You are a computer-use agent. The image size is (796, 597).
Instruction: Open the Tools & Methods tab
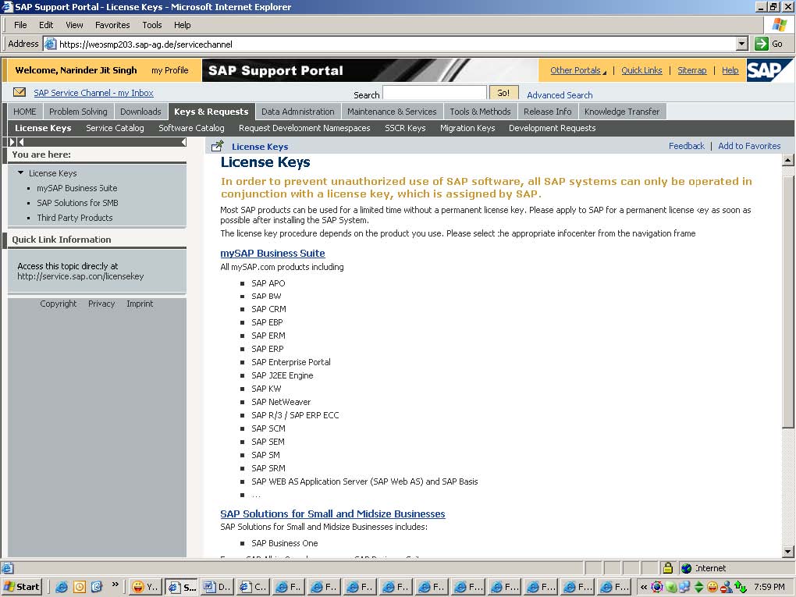(x=480, y=112)
